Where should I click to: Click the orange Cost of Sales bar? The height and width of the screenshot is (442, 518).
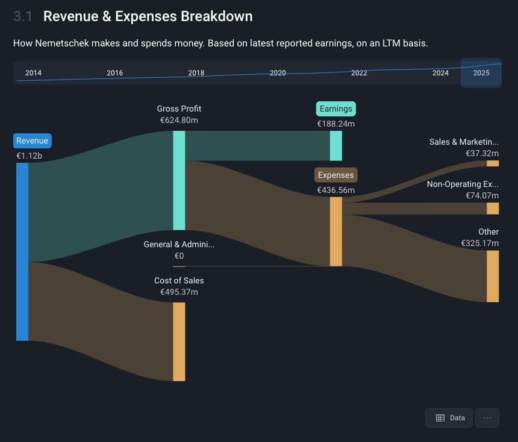(x=179, y=342)
